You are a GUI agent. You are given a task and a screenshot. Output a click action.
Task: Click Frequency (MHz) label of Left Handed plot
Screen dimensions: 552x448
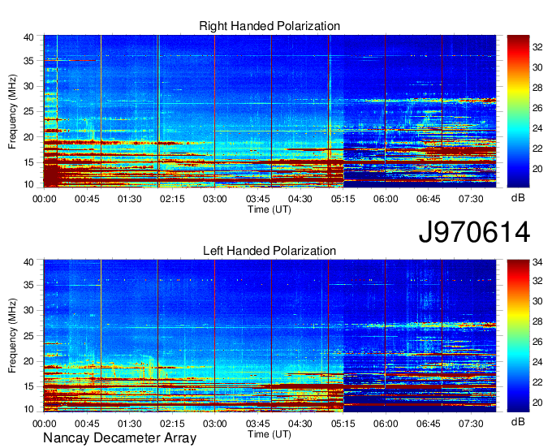tap(12, 336)
